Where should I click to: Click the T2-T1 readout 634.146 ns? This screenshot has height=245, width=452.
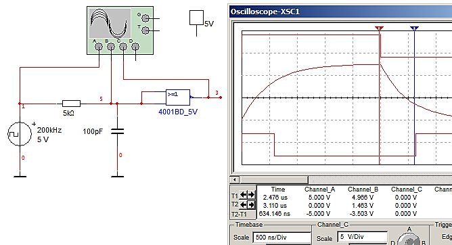point(275,214)
